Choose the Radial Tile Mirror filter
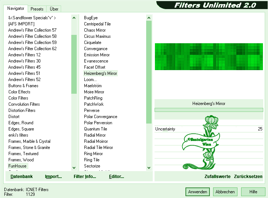Screen dimensions: 268x198 click(99, 147)
